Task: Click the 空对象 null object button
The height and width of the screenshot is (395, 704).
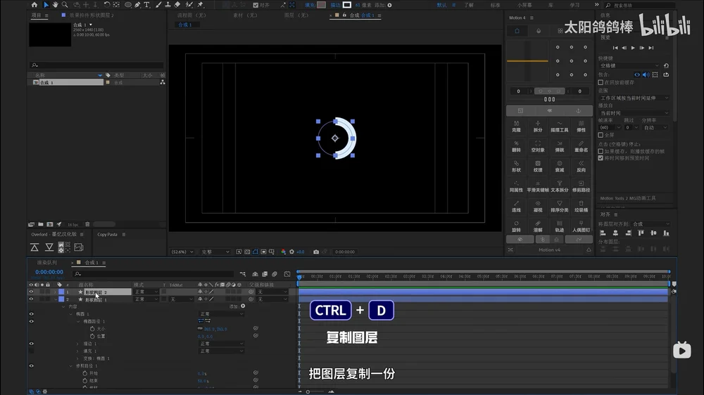Action: pos(538,147)
